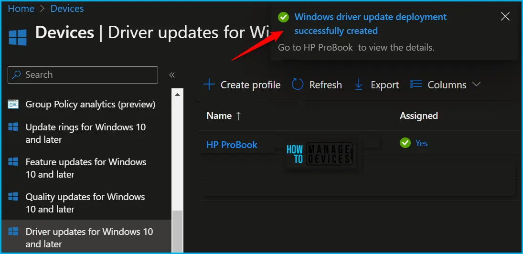Click Create profile button
The width and height of the screenshot is (523, 254).
click(242, 85)
